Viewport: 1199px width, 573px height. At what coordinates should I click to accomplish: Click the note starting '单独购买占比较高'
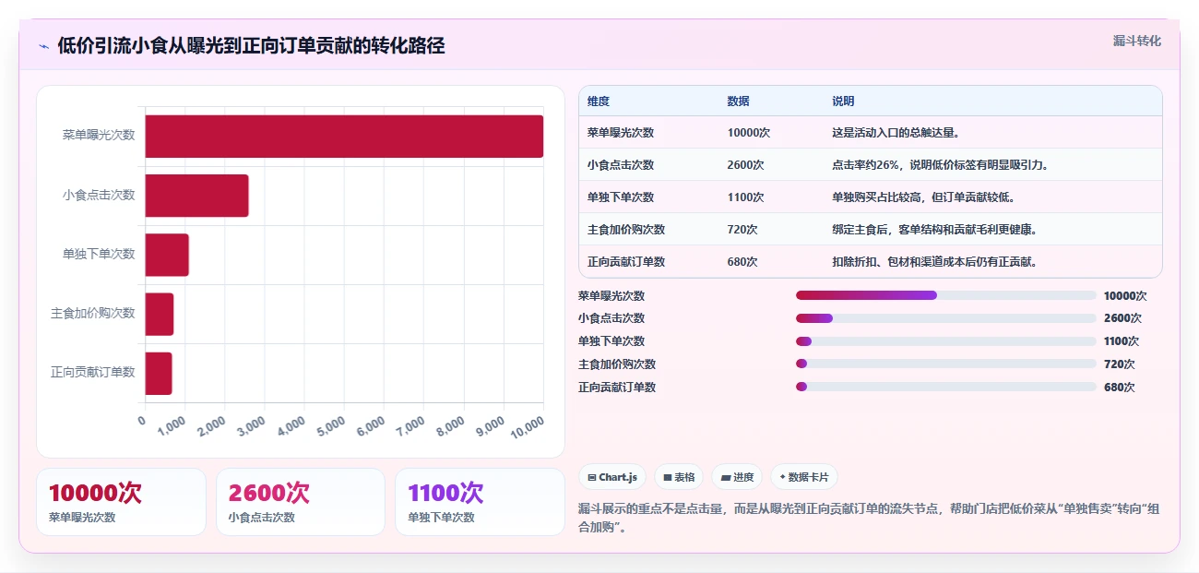(924, 197)
